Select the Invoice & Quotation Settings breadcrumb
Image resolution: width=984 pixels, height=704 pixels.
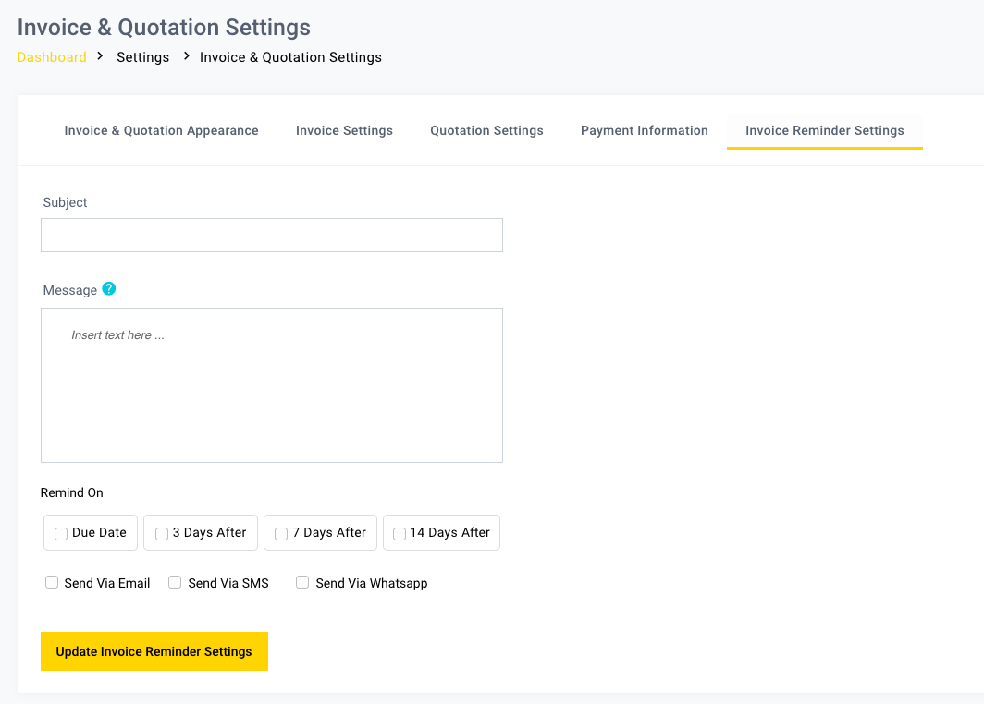click(290, 56)
